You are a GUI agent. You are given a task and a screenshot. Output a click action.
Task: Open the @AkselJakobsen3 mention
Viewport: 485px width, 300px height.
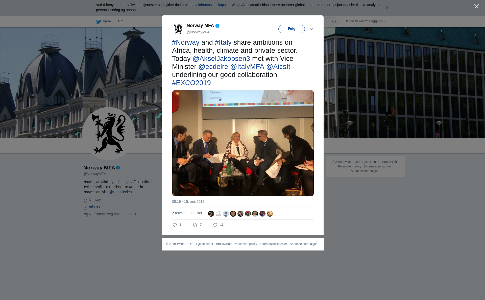pos(221,59)
